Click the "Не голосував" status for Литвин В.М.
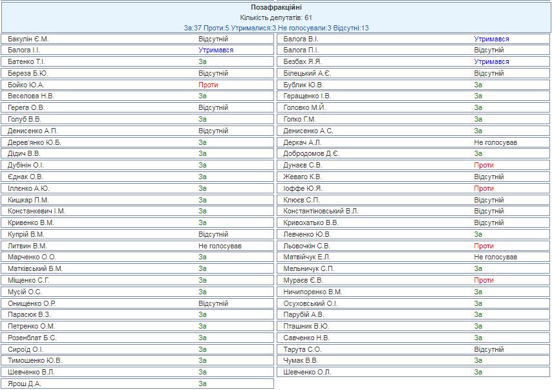This screenshot has width=552, height=390. tap(220, 246)
